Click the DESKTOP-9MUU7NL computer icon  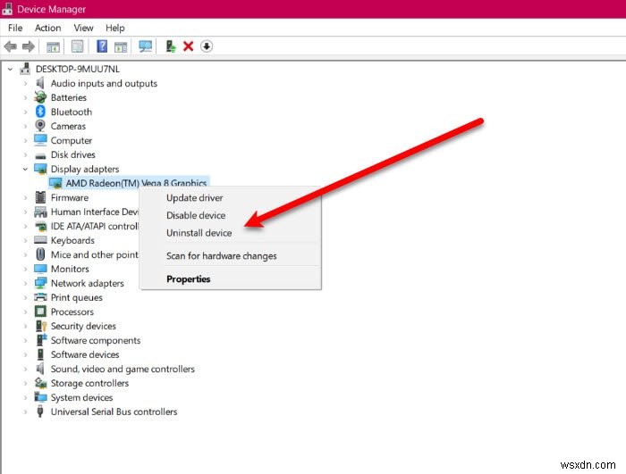(25, 69)
